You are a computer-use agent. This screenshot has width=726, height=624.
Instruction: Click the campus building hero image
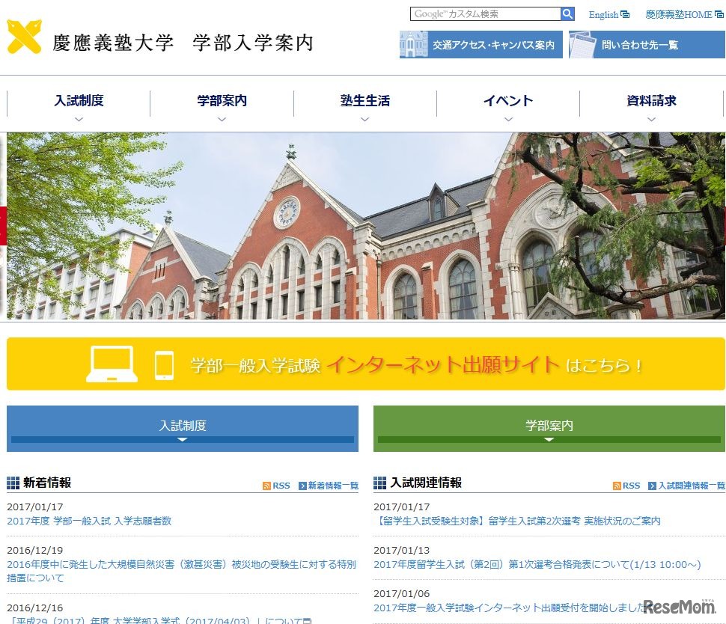(366, 226)
